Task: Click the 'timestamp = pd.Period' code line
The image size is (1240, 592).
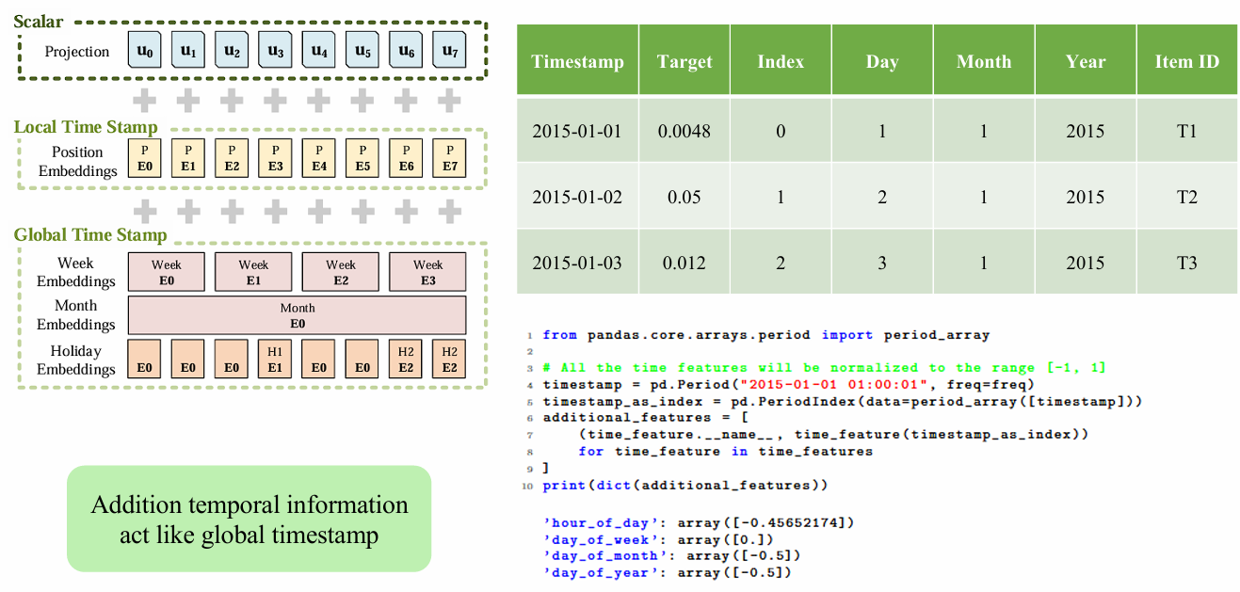Action: 788,385
